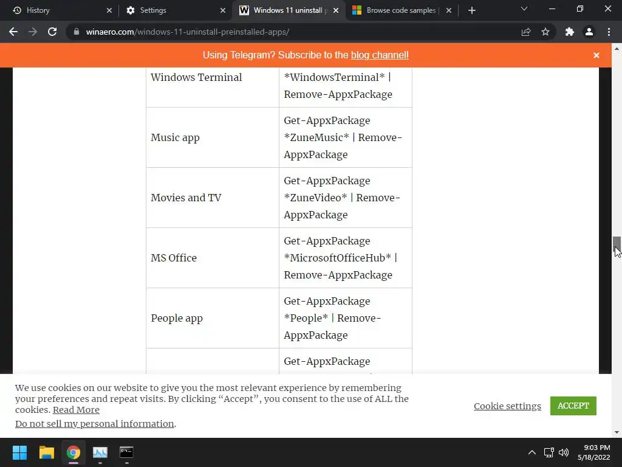Bookmark this page with star icon

pos(545,32)
